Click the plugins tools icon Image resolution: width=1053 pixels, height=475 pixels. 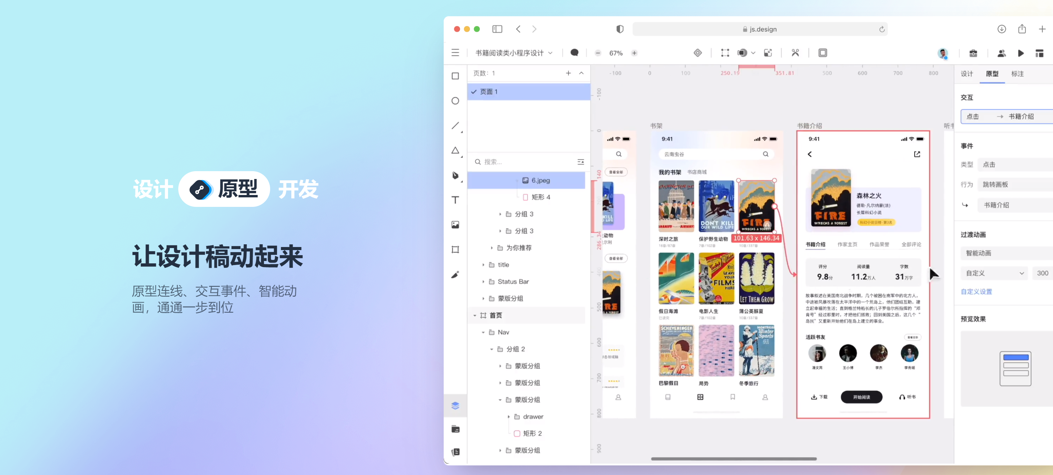tap(795, 53)
